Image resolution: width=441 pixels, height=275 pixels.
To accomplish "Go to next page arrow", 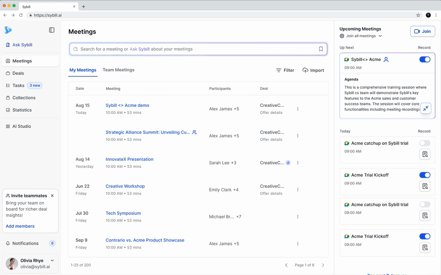I will pyautogui.click(x=323, y=265).
